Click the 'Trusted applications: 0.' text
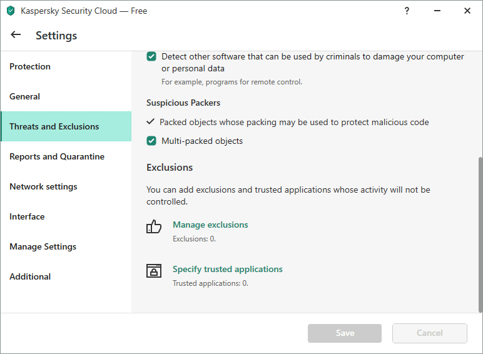 [210, 283]
